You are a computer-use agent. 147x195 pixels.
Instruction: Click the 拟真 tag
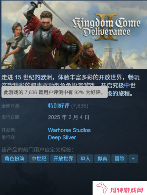click(x=102, y=159)
